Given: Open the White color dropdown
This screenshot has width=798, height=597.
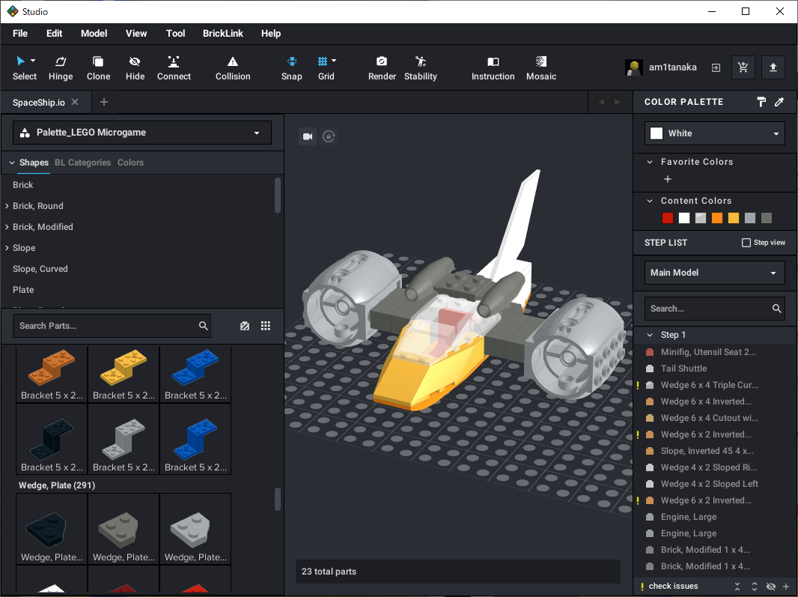Looking at the screenshot, I should 715,133.
